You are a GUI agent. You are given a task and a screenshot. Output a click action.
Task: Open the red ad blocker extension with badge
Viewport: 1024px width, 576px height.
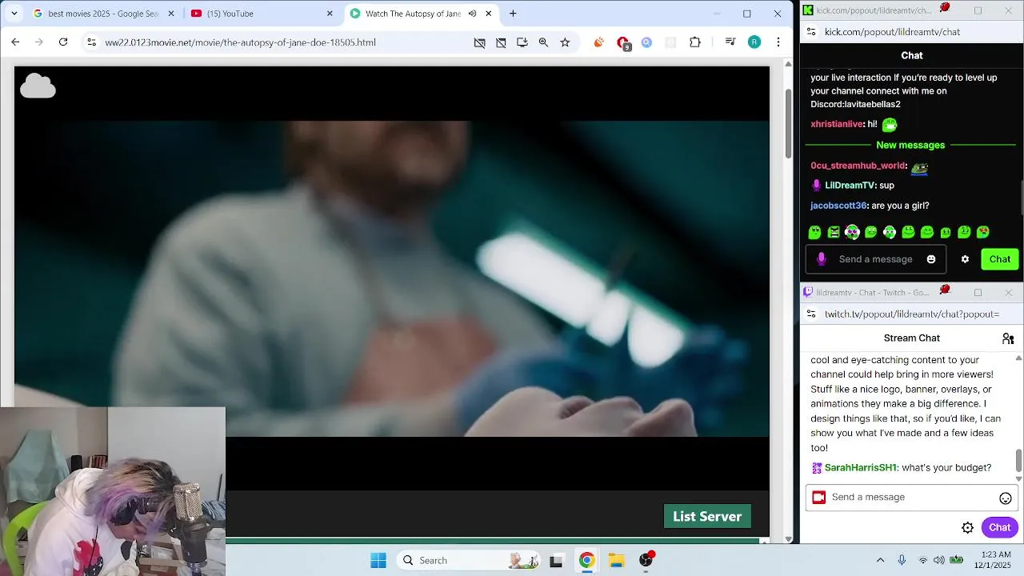[623, 43]
